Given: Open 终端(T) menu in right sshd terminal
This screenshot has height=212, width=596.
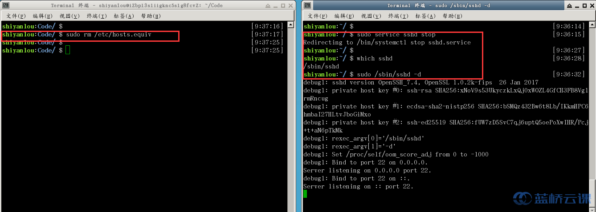Looking at the screenshot, I should [398, 16].
